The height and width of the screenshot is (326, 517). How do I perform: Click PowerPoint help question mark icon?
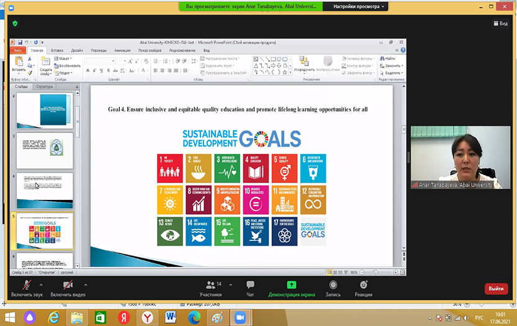[403, 50]
